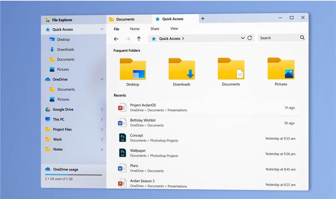Screen dimensions: 336x199
Task: Click the 'Recents' section heading
Action: tap(120, 96)
